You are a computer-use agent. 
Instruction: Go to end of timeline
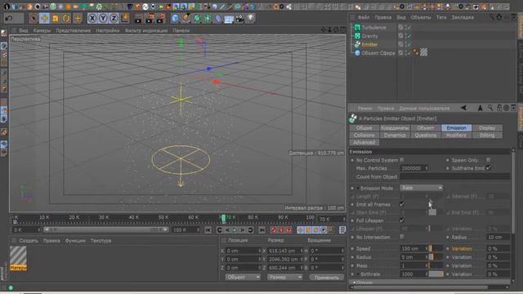pos(262,230)
